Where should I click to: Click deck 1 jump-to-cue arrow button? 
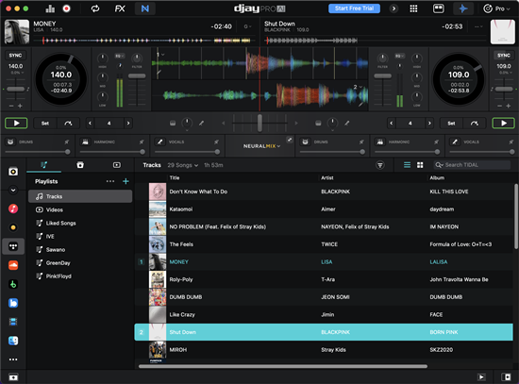(x=68, y=124)
